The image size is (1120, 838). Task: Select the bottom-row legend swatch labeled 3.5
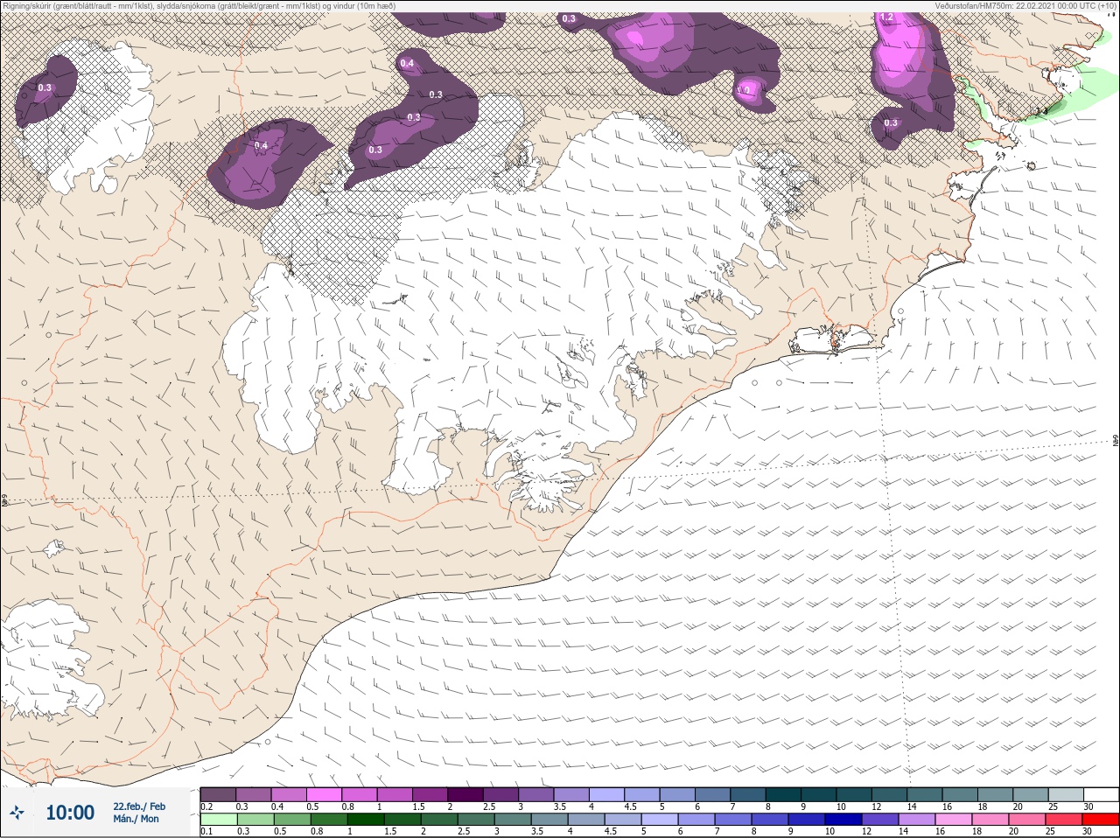pos(549,820)
